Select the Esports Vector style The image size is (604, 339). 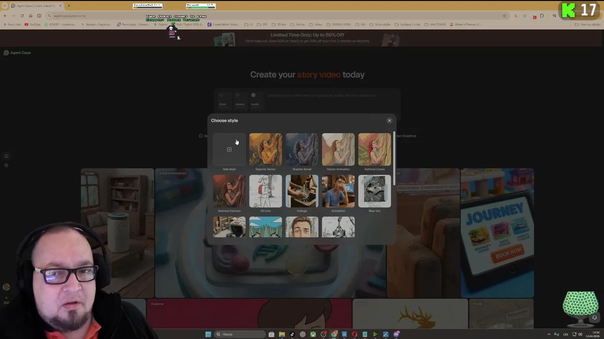266,149
